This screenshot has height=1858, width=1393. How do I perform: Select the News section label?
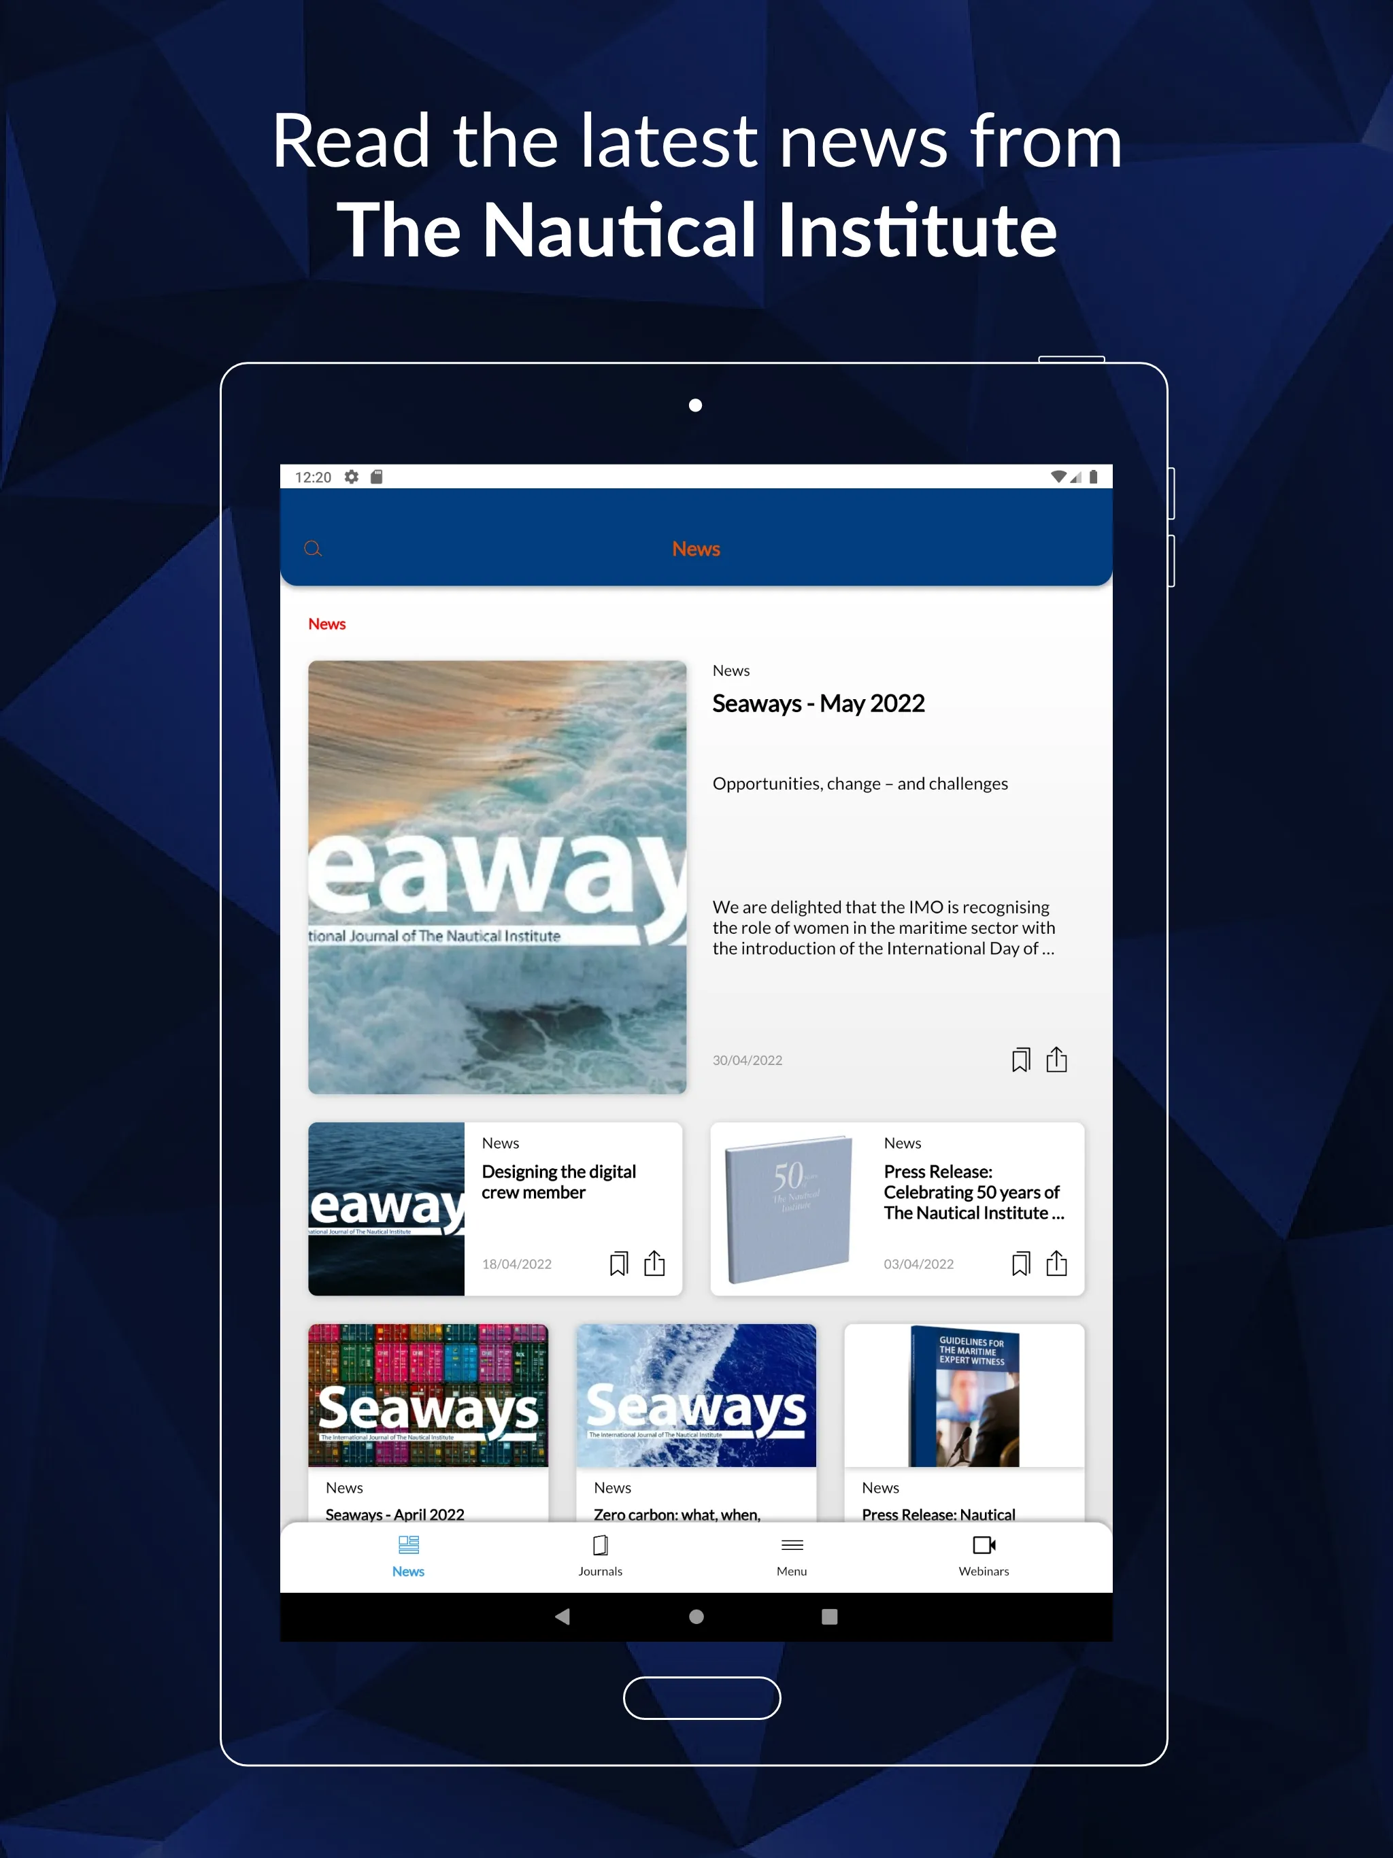pyautogui.click(x=329, y=622)
